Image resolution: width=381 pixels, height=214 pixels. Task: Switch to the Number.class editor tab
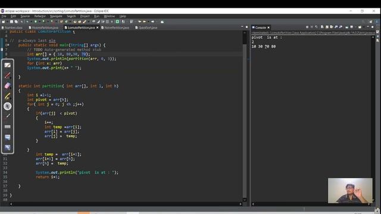click(x=12, y=28)
